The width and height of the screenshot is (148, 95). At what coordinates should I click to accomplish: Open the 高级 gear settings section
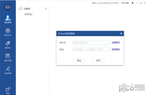tap(8, 91)
